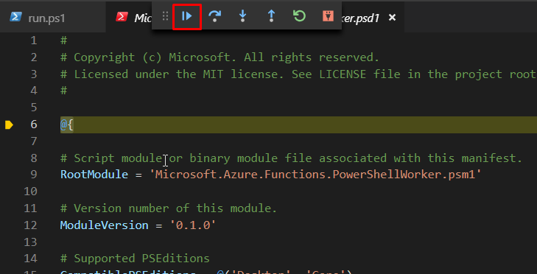Close the .psd1 editor tab
537x274 pixels.
click(x=393, y=17)
